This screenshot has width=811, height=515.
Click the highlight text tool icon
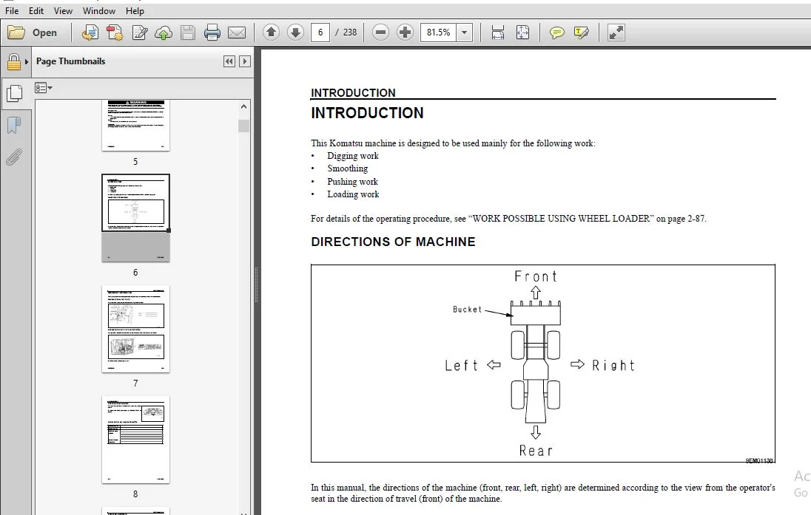tap(582, 33)
